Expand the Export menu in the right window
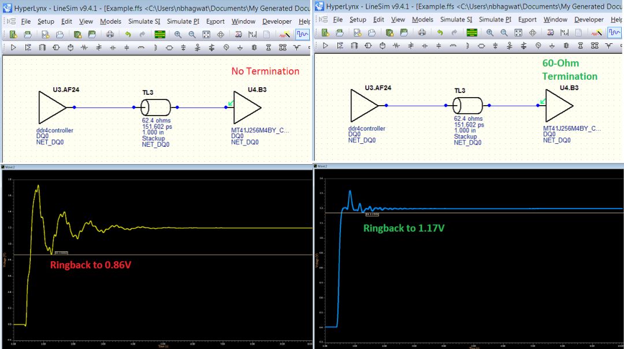The image size is (624, 349). coord(527,20)
